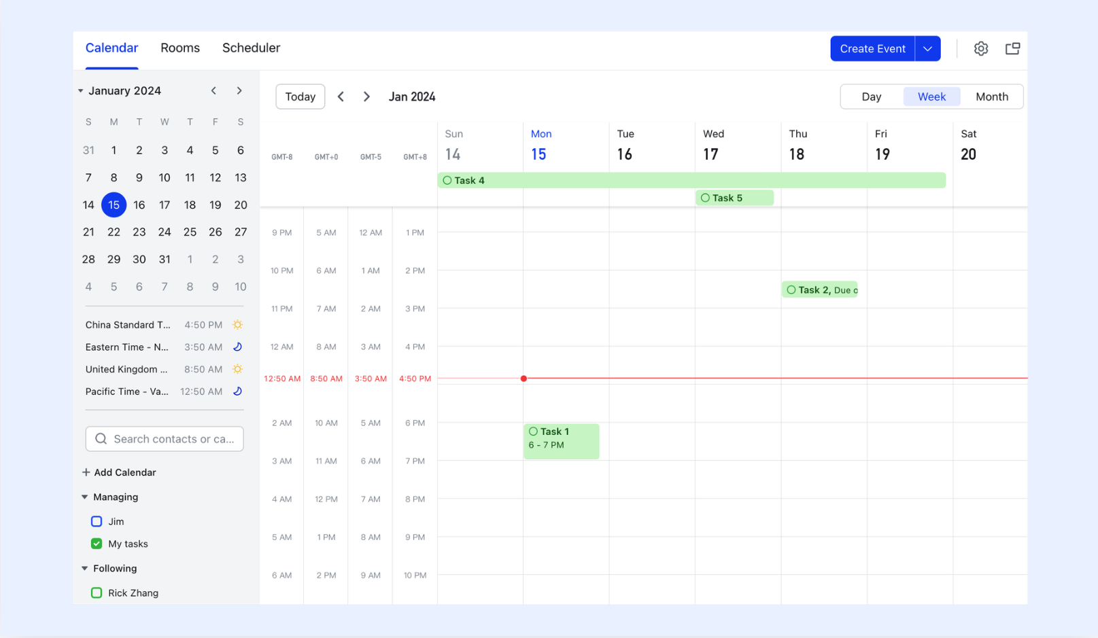Switch to Day view
The width and height of the screenshot is (1098, 638).
coord(872,96)
